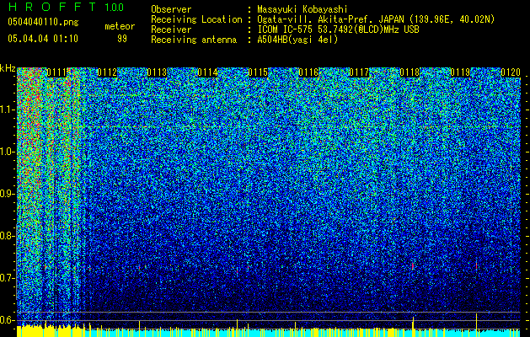This screenshot has height=337, width=530.
Task: Click the 'Receiving Location' label
Action: pyautogui.click(x=196, y=19)
